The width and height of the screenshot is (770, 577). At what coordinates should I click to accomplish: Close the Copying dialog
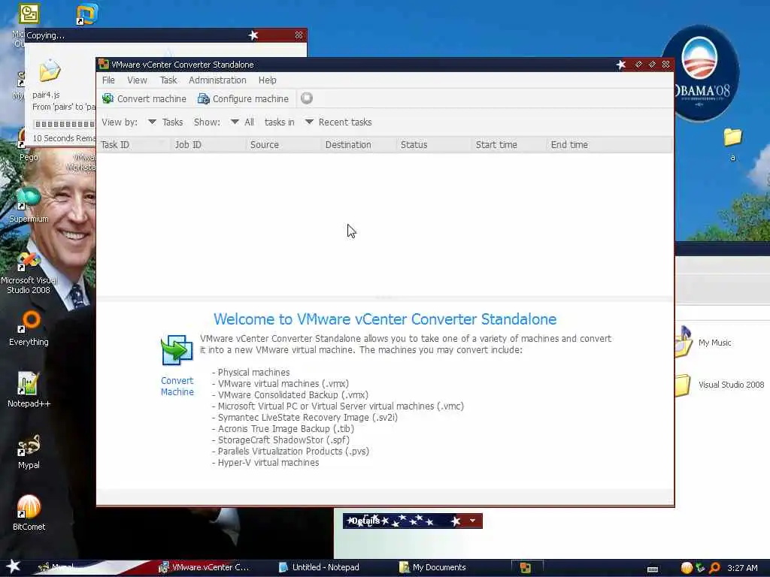299,35
